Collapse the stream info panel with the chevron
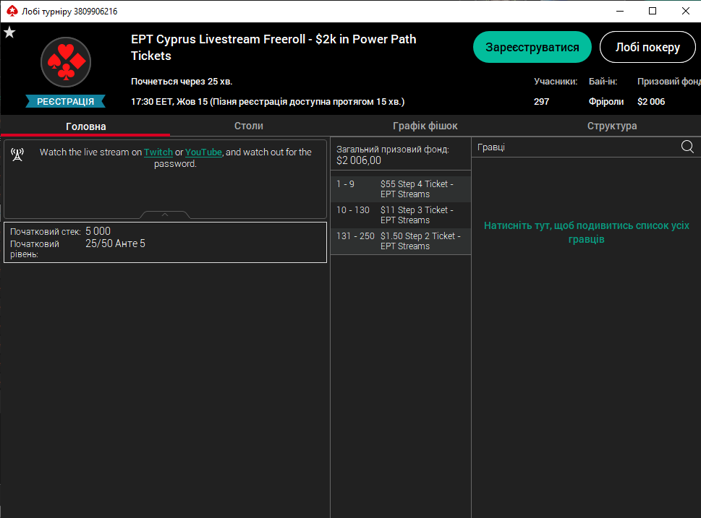This screenshot has height=518, width=701. (x=165, y=215)
